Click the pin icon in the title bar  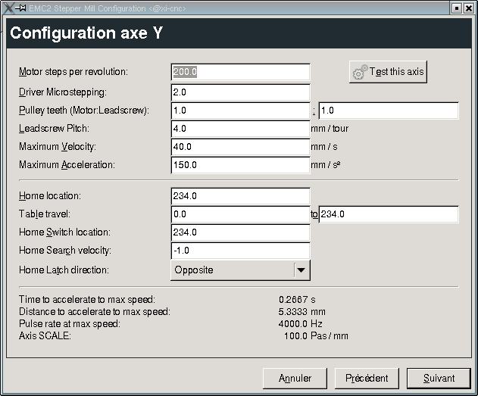[20, 8]
